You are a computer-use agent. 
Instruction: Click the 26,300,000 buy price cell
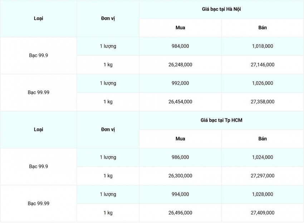[180, 176]
